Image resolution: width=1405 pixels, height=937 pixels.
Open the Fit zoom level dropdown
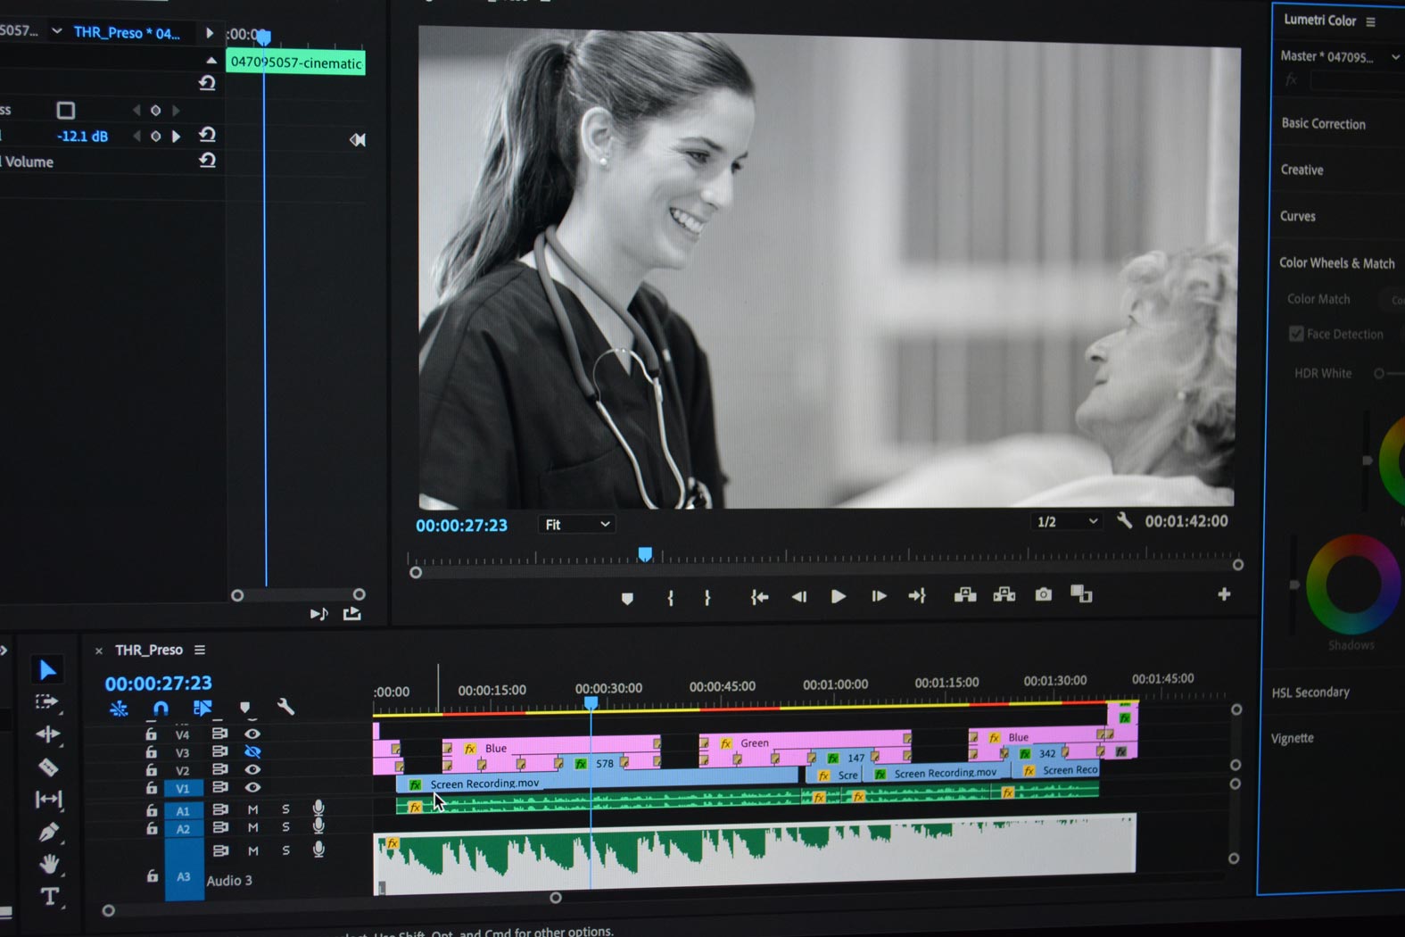click(576, 525)
